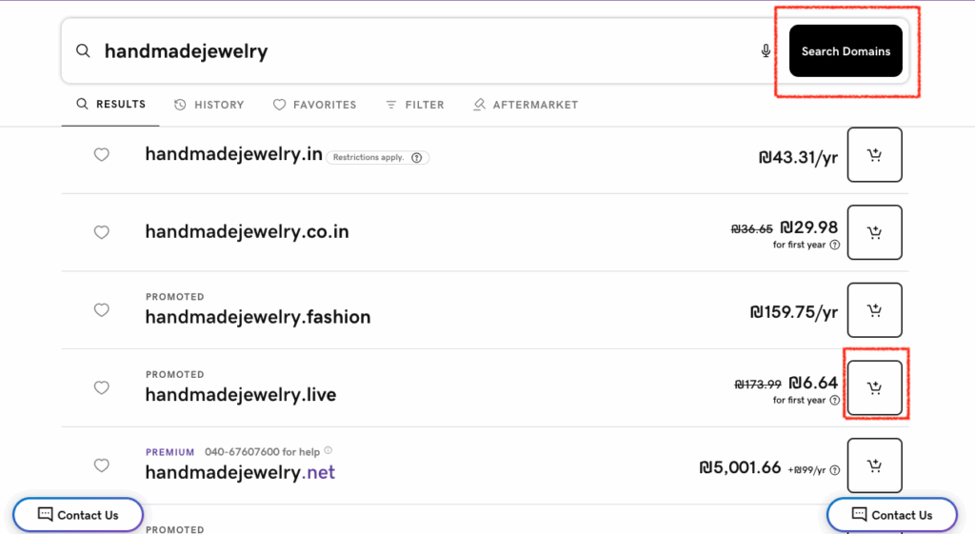Click the handmadejewelry search input field

419,51
